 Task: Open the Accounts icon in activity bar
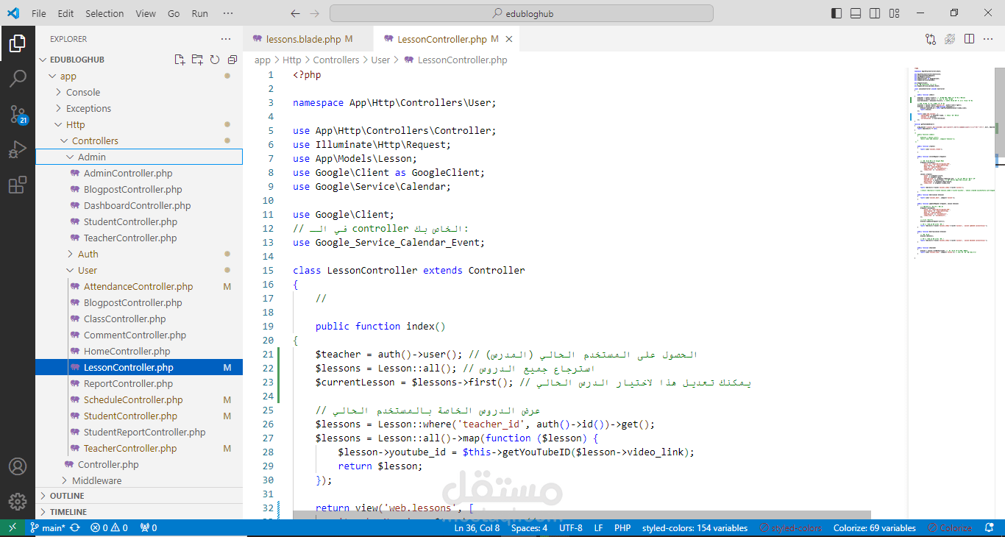pyautogui.click(x=18, y=466)
